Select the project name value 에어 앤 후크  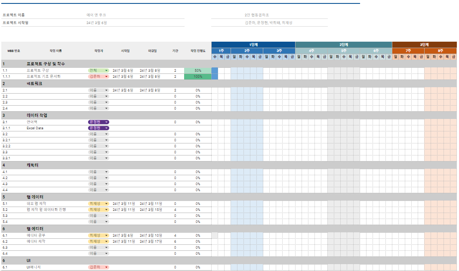pyautogui.click(x=96, y=15)
